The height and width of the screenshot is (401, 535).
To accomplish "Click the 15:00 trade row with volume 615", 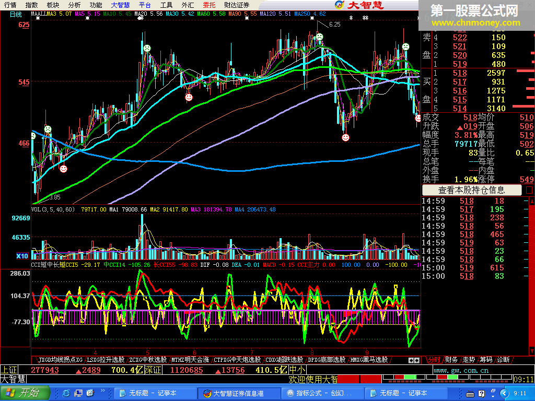I will click(472, 268).
